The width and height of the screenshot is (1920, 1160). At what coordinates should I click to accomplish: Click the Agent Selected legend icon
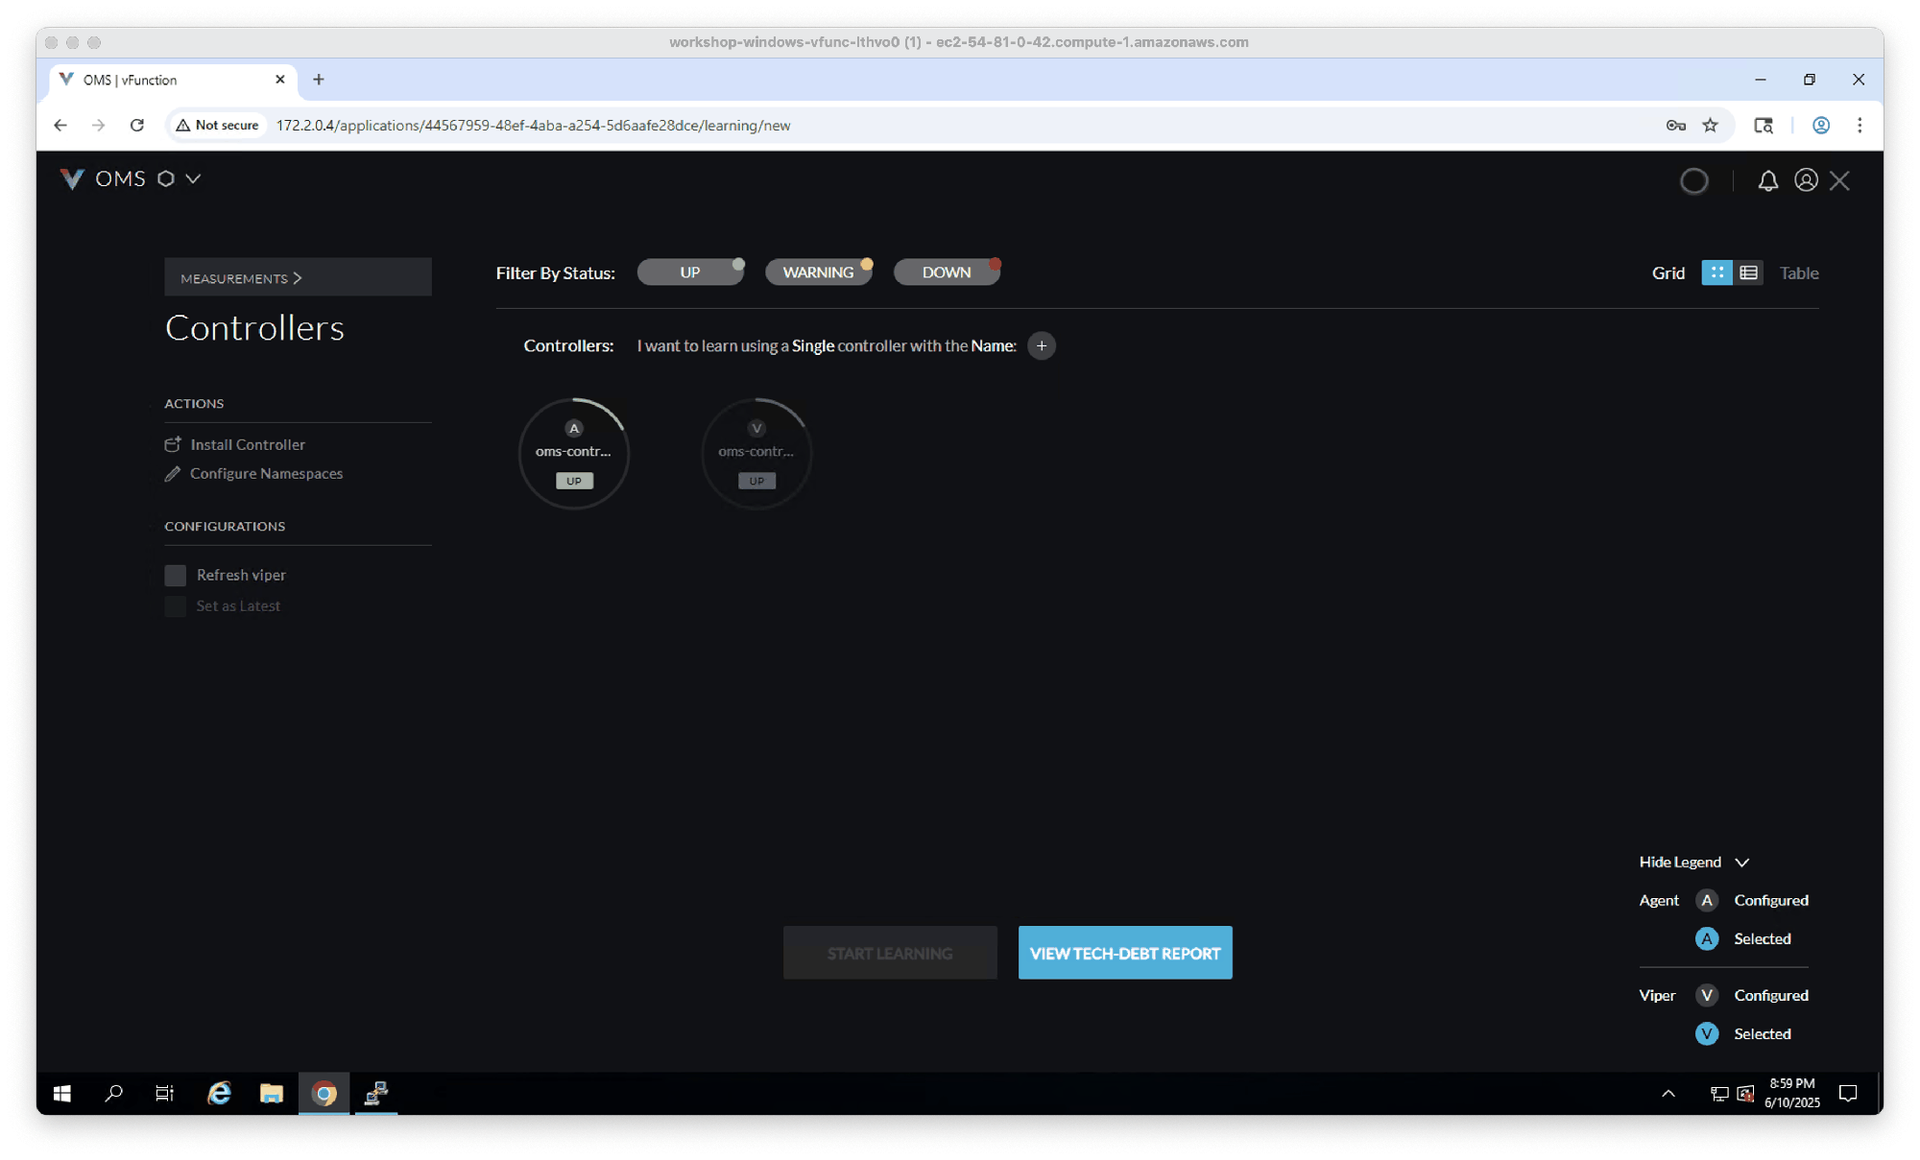click(1707, 938)
